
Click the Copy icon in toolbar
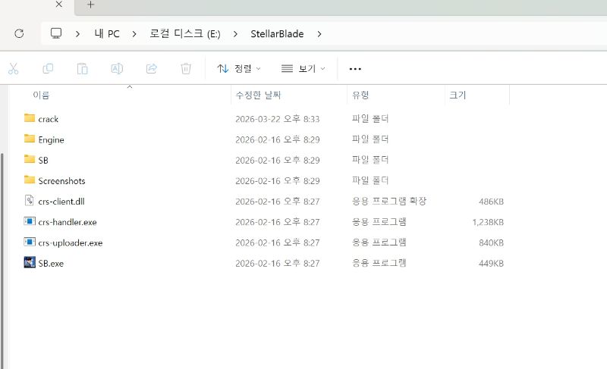tap(48, 68)
